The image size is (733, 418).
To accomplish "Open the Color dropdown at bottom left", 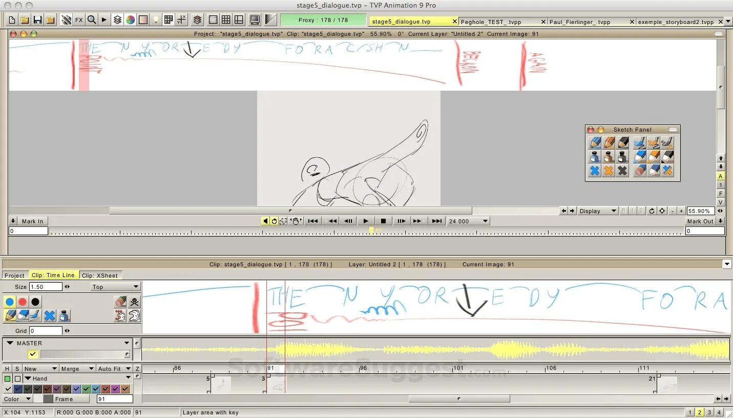I will [17, 399].
